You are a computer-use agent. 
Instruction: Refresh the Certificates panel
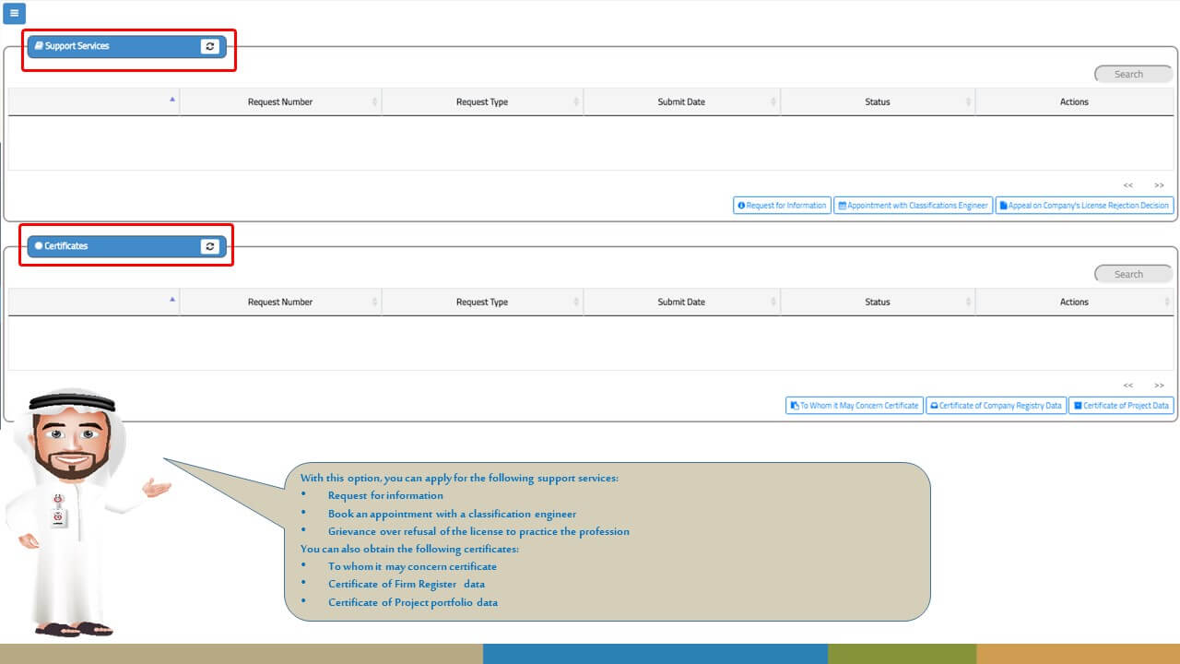coord(210,246)
